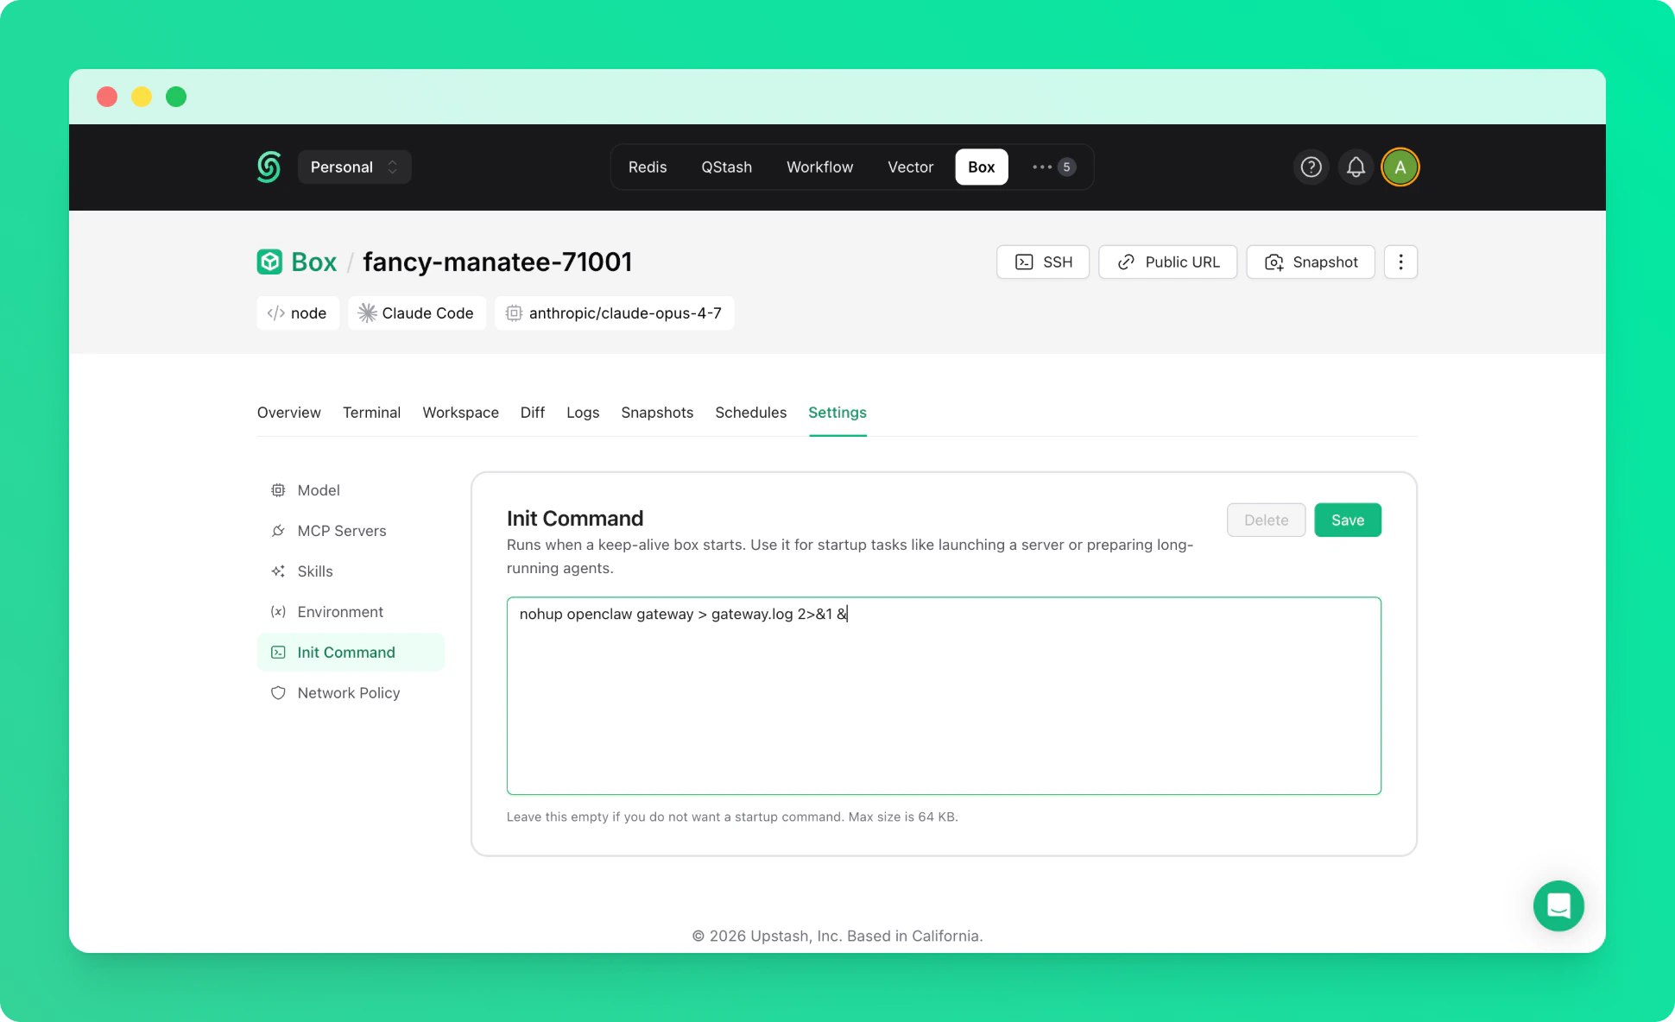This screenshot has width=1675, height=1022.
Task: Expand the Personal team switcher
Action: 354,167
